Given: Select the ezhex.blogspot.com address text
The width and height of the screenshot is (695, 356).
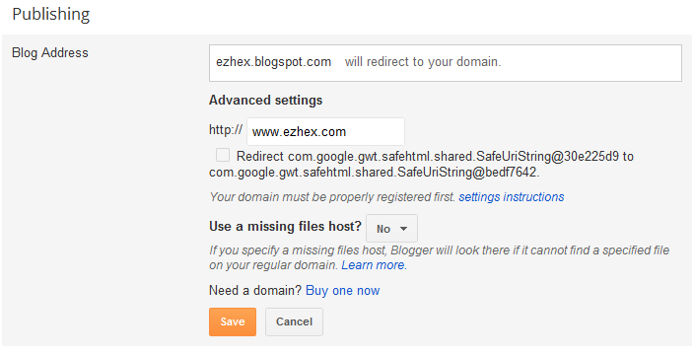Looking at the screenshot, I should (x=273, y=61).
